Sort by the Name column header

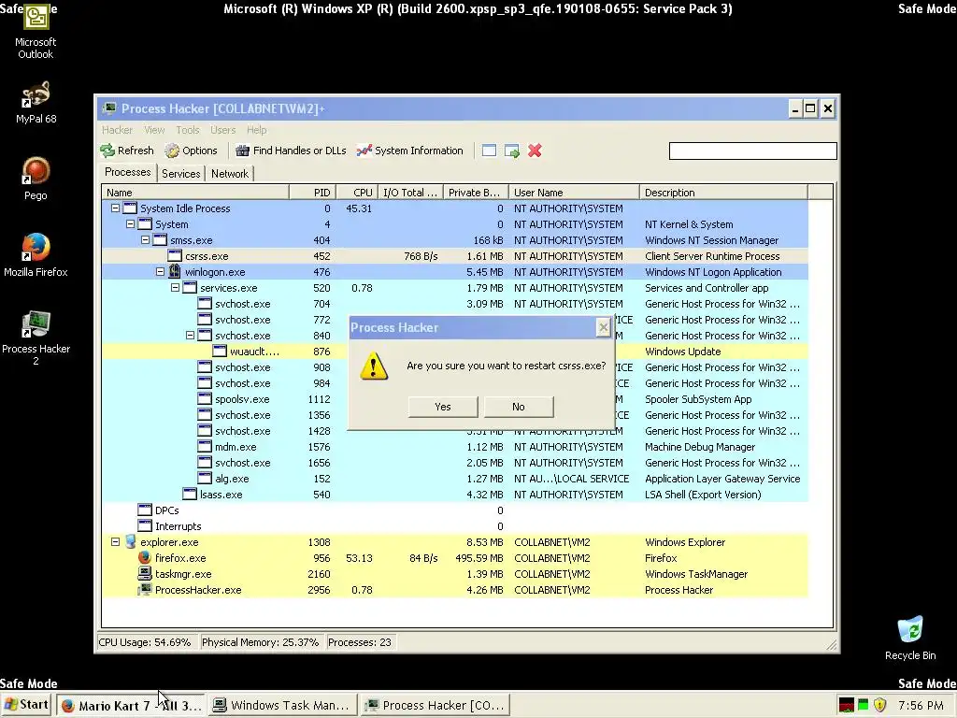[195, 193]
